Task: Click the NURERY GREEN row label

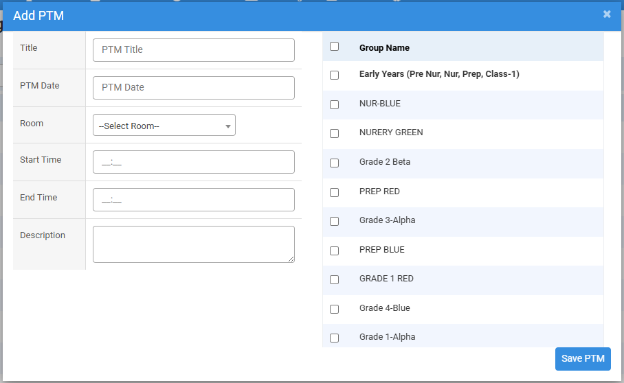Action: click(x=391, y=132)
